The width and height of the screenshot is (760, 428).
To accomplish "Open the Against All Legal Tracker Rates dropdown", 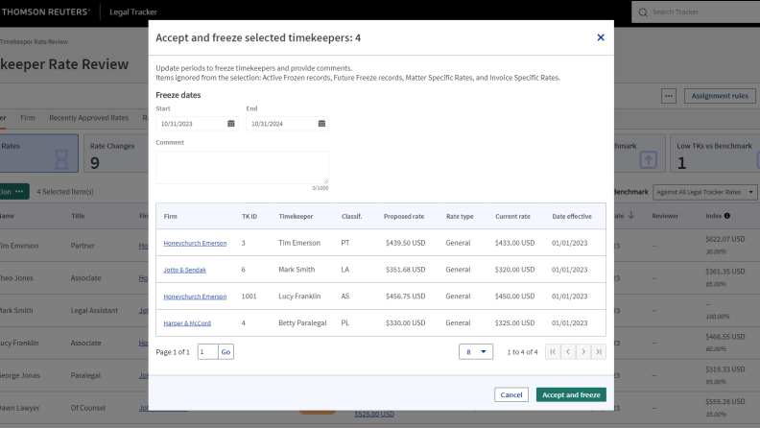I will (704, 192).
